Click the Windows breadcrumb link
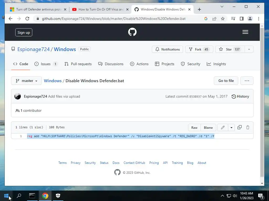Viewport: 269px width, 201px height. (53, 81)
